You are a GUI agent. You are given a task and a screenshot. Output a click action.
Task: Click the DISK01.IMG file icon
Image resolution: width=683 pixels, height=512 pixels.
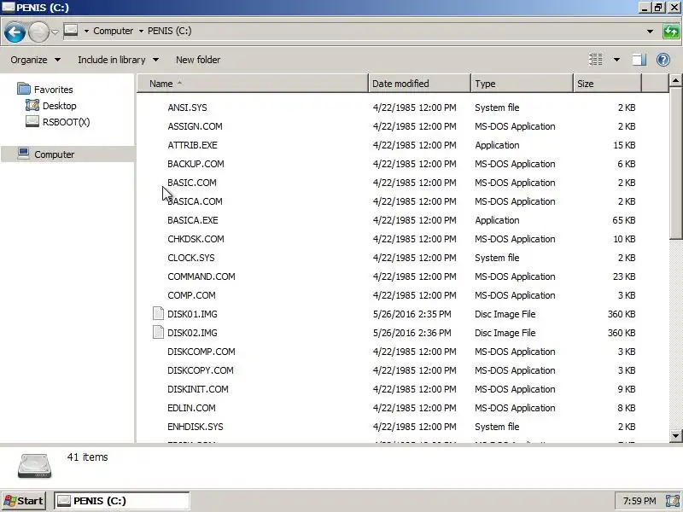pos(158,313)
